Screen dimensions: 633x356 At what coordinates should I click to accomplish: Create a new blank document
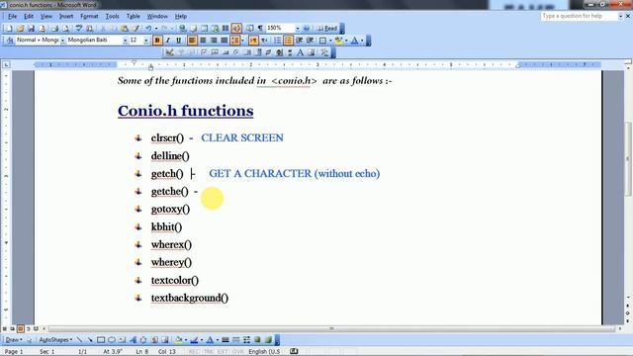point(9,29)
